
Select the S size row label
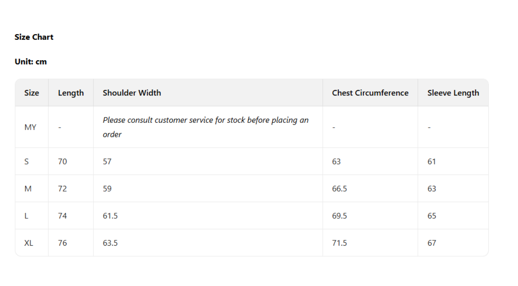click(27, 161)
